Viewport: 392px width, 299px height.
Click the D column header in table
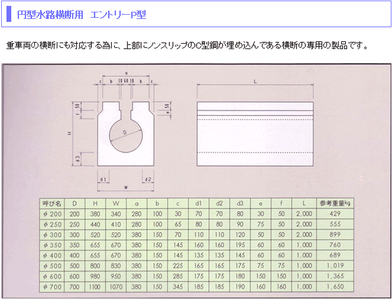pyautogui.click(x=75, y=203)
